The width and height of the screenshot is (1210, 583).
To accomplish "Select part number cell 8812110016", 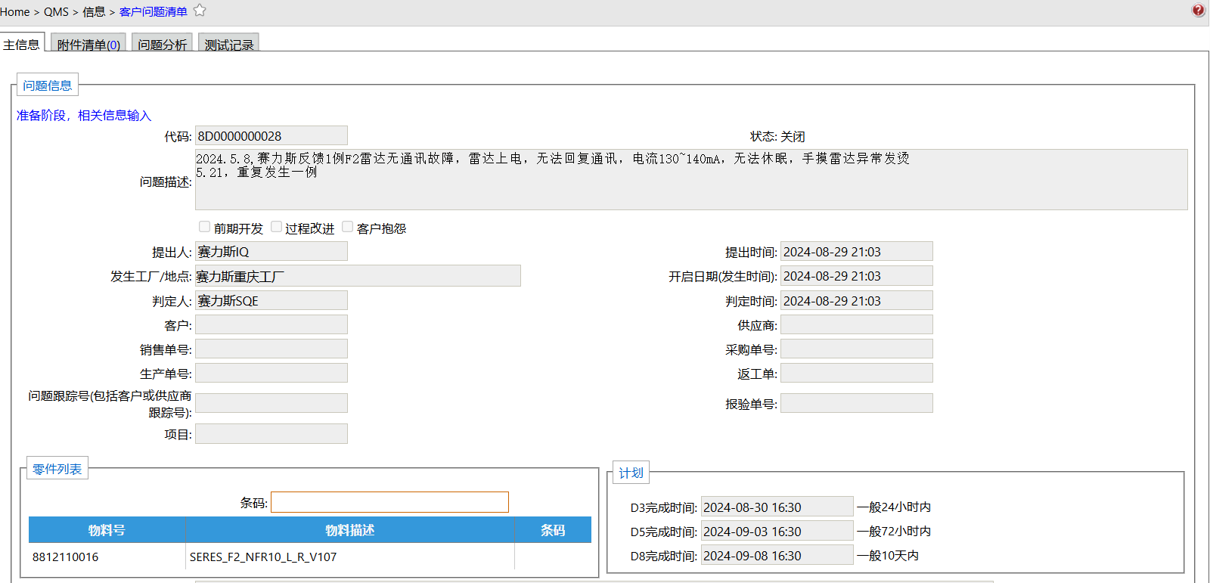I will tap(107, 557).
